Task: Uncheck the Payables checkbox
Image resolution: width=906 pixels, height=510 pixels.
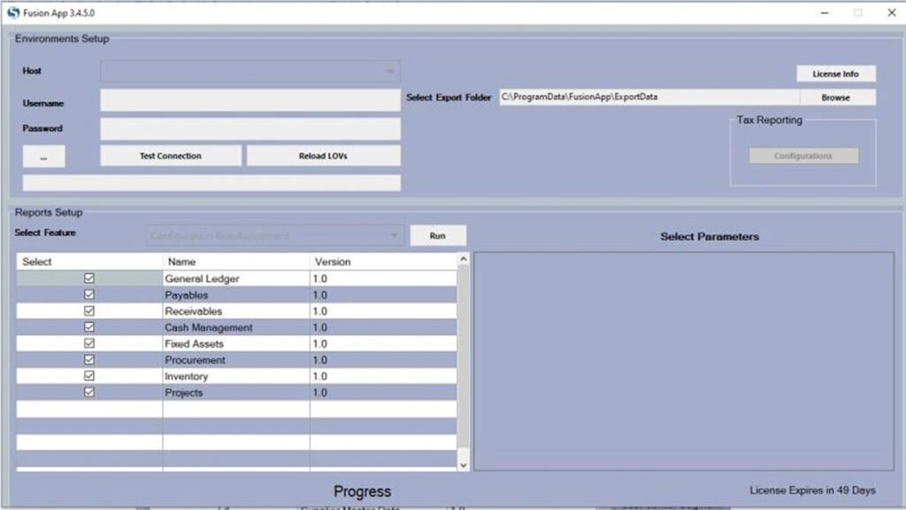Action: pyautogui.click(x=89, y=295)
